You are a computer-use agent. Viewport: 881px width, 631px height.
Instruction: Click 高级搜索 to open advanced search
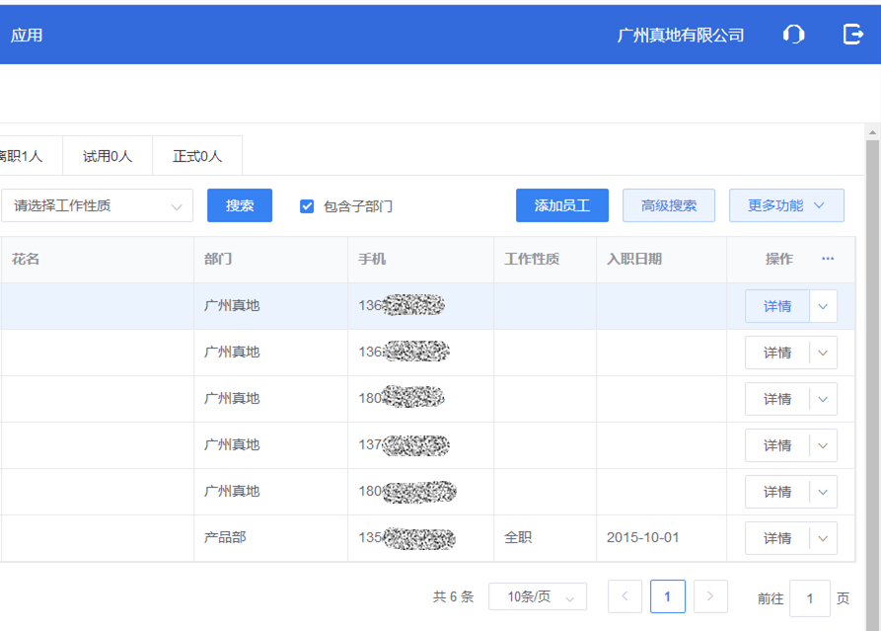click(x=668, y=205)
